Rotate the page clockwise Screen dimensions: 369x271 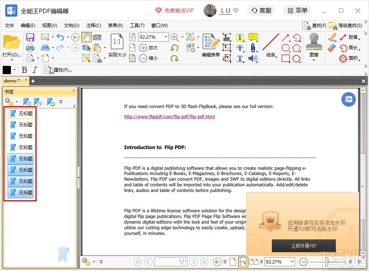[174, 58]
